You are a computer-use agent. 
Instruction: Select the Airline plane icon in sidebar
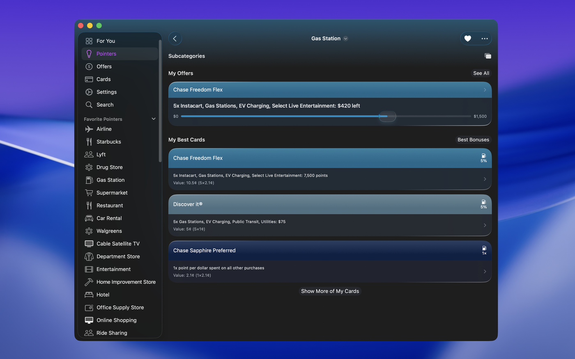(x=89, y=129)
